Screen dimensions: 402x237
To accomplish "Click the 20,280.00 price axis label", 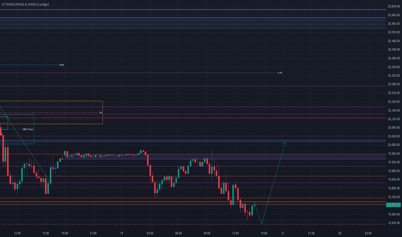I will (x=394, y=84).
